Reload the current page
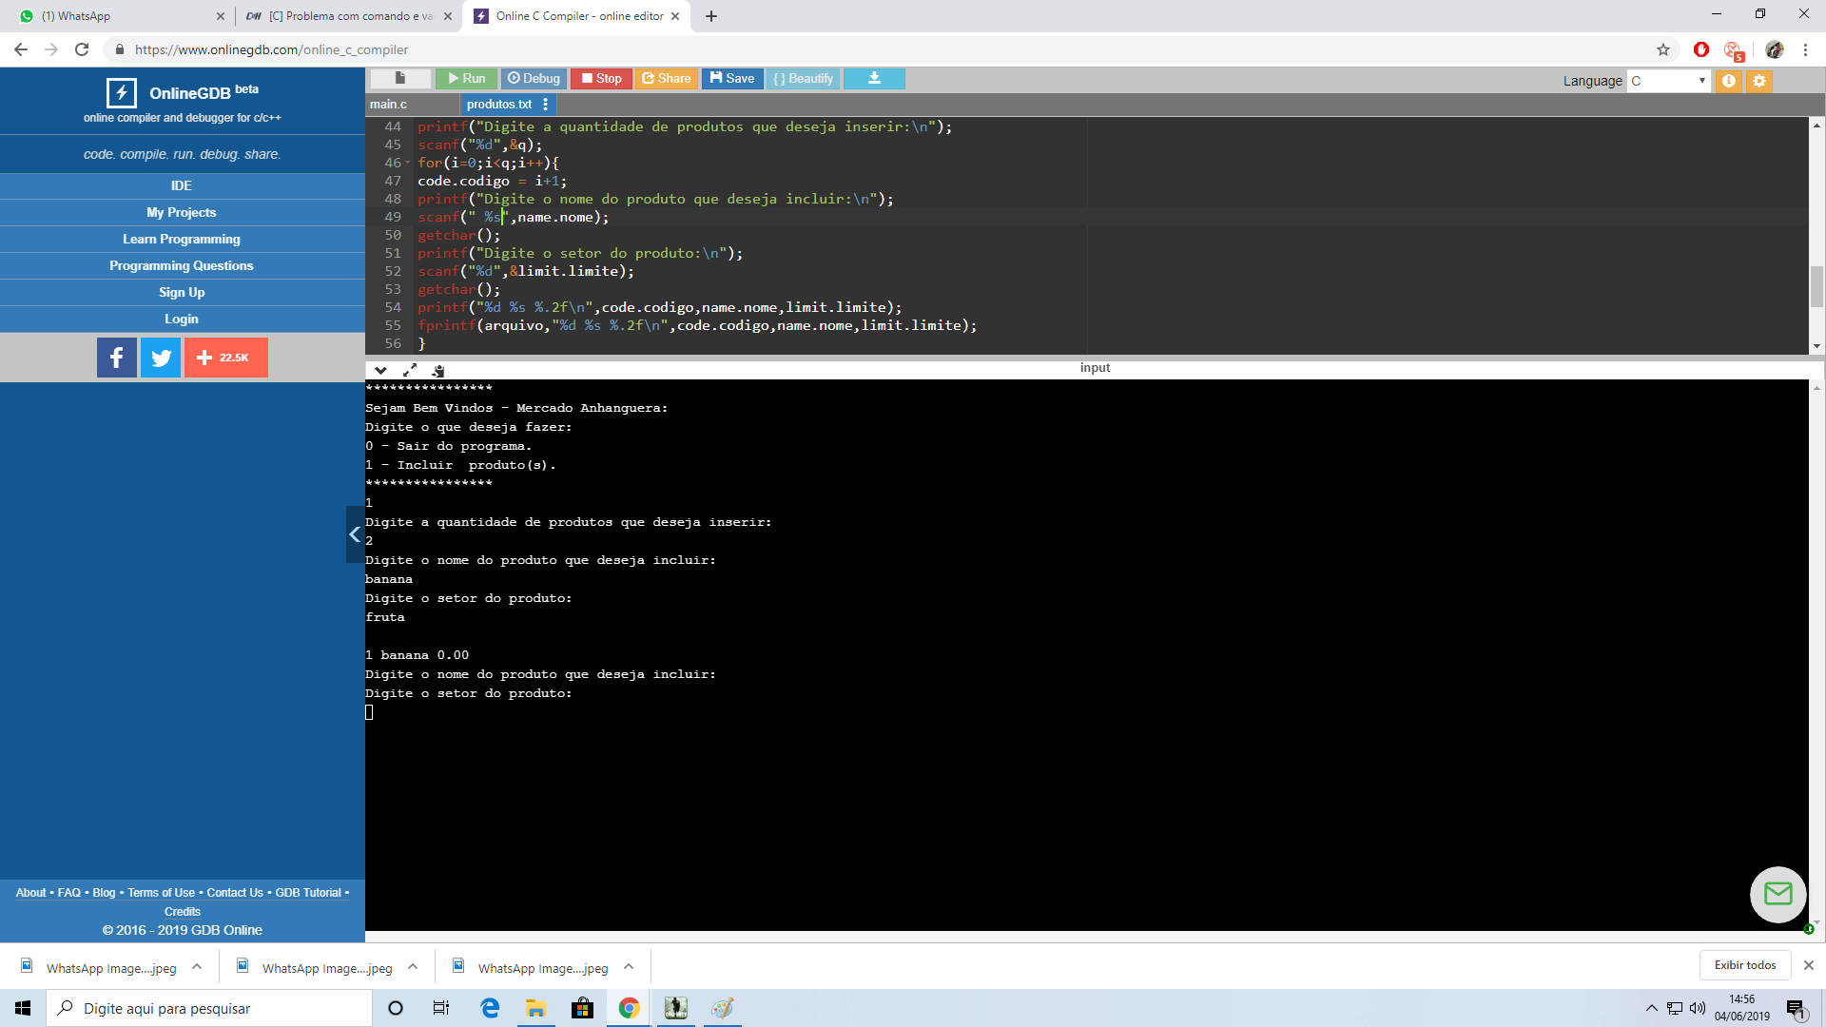This screenshot has height=1027, width=1826. coord(82,49)
